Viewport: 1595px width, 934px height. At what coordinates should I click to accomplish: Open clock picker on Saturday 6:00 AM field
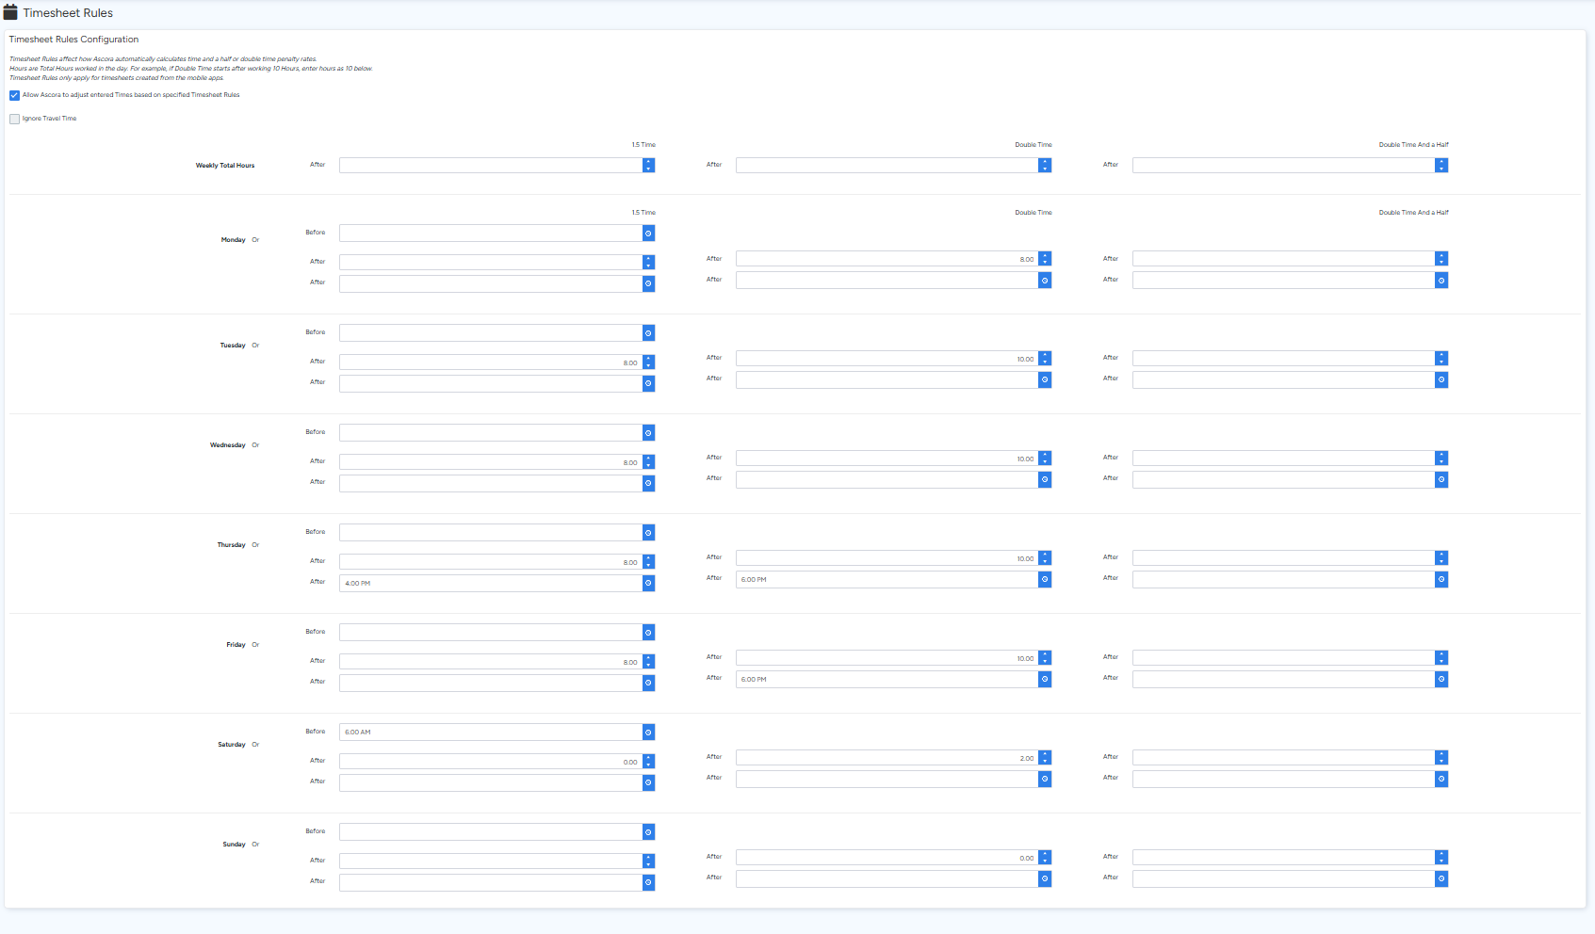[x=648, y=733]
